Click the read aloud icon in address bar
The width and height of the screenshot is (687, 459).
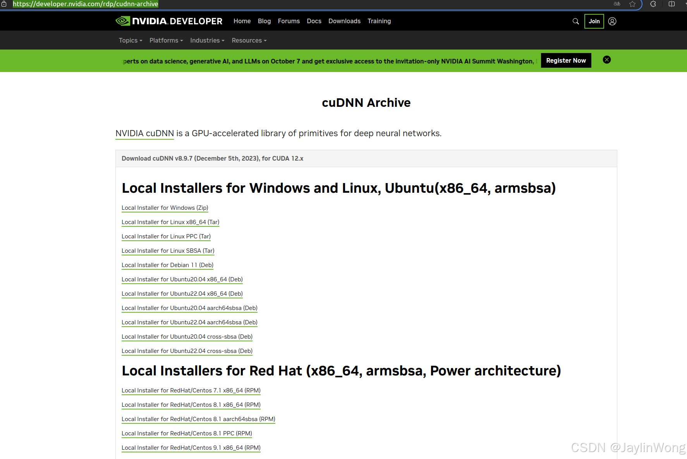point(617,4)
